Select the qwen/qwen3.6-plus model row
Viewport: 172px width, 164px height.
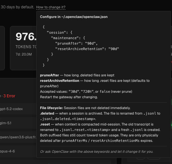click(18, 137)
